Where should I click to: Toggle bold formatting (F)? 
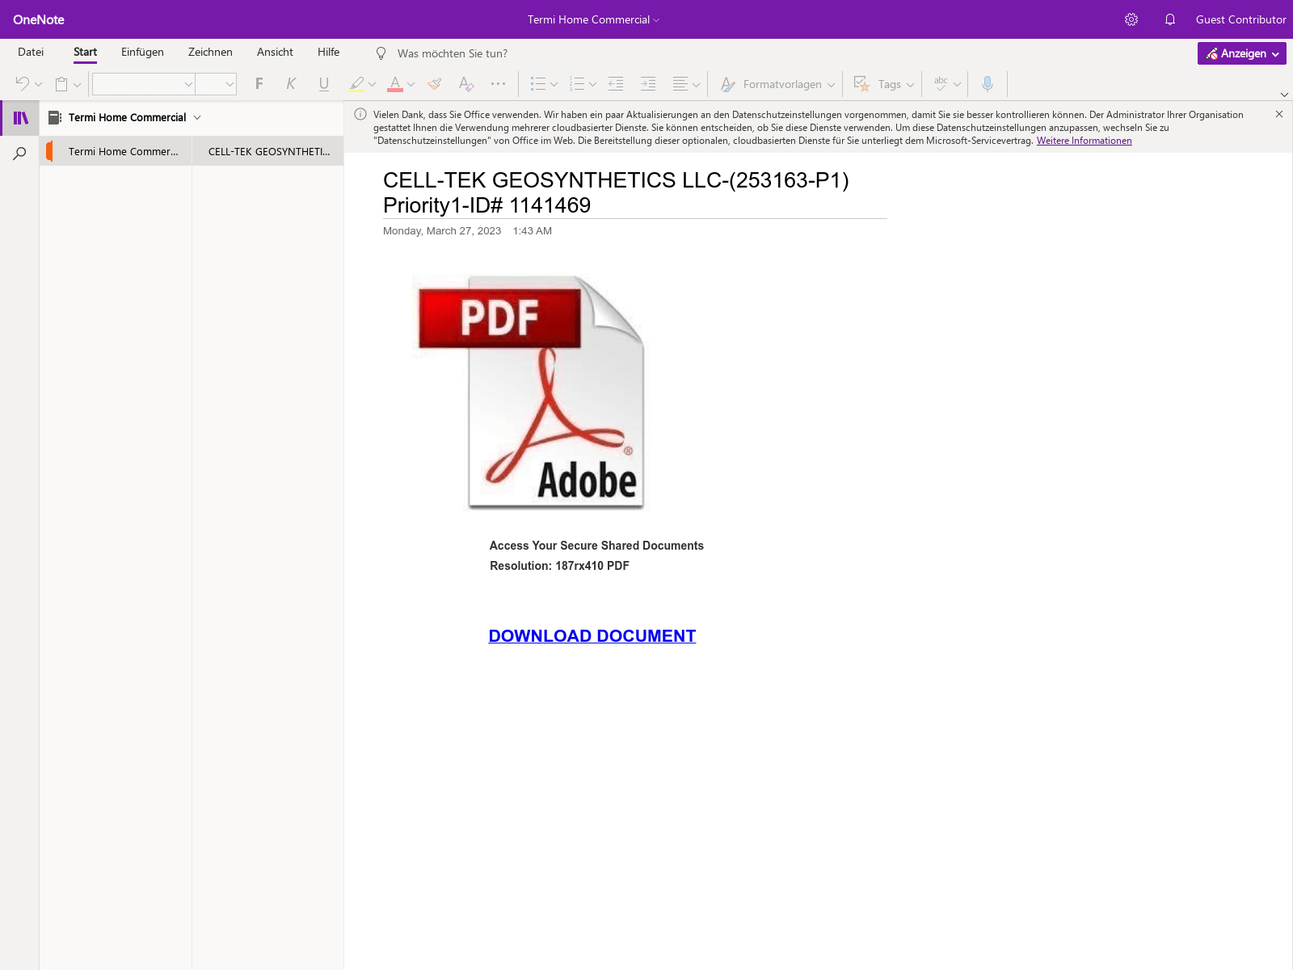click(259, 83)
